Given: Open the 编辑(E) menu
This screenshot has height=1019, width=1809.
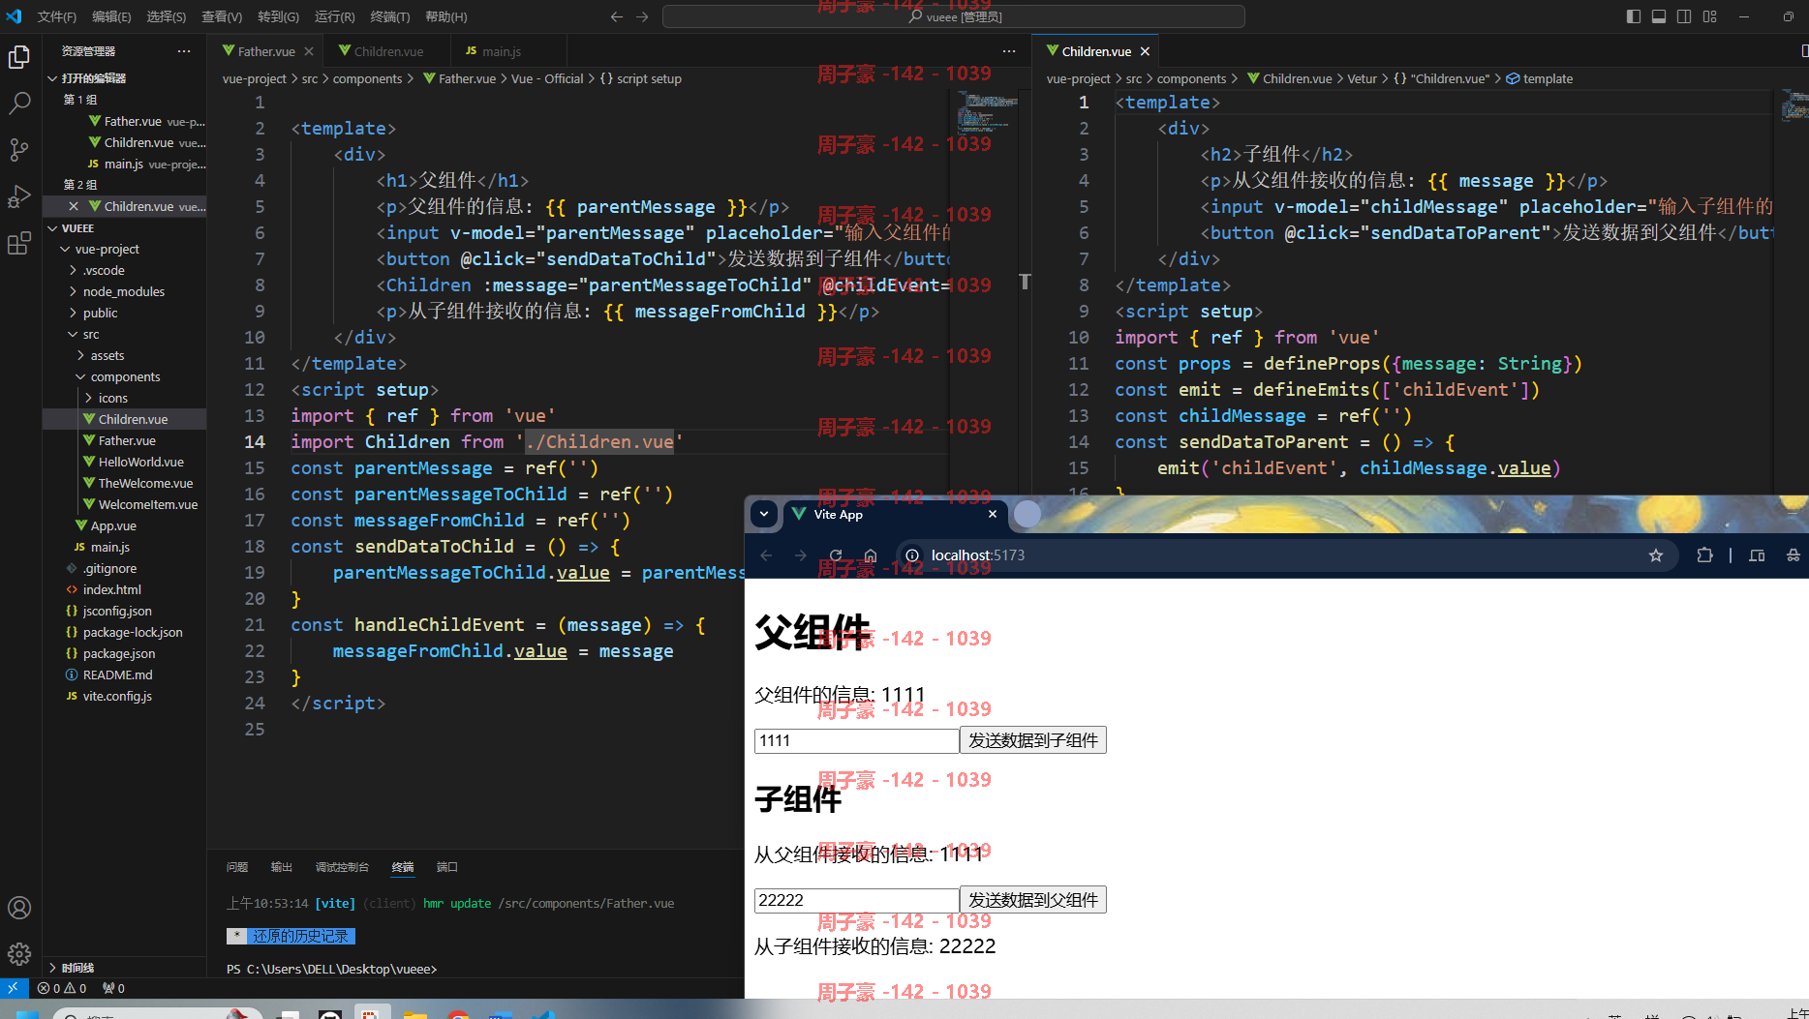Looking at the screenshot, I should pos(111,16).
